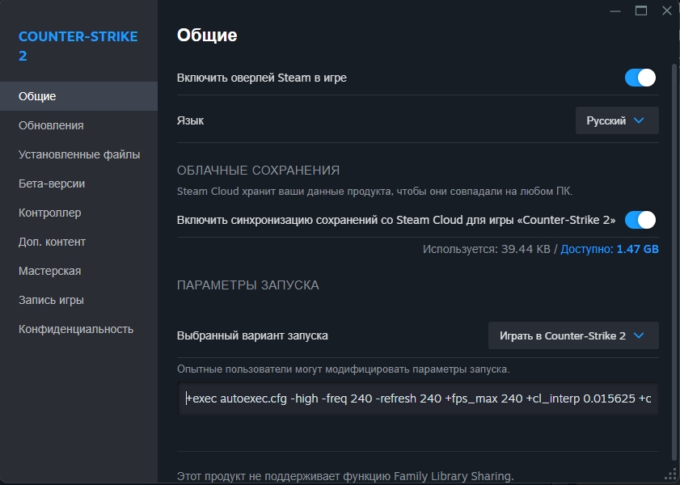Select the Мастерская sidebar item
680x485 pixels.
click(49, 271)
